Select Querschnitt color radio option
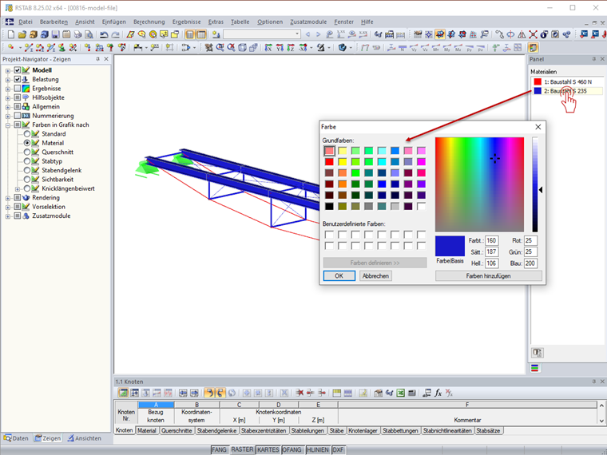 pyautogui.click(x=26, y=152)
